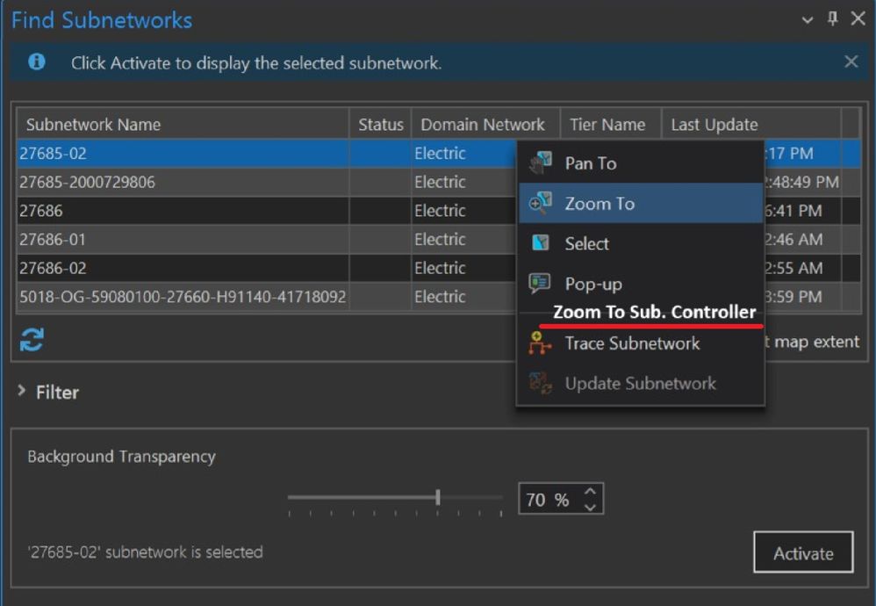Dismiss the Click Activate info message
Viewport: 876px width, 606px height.
click(x=851, y=62)
